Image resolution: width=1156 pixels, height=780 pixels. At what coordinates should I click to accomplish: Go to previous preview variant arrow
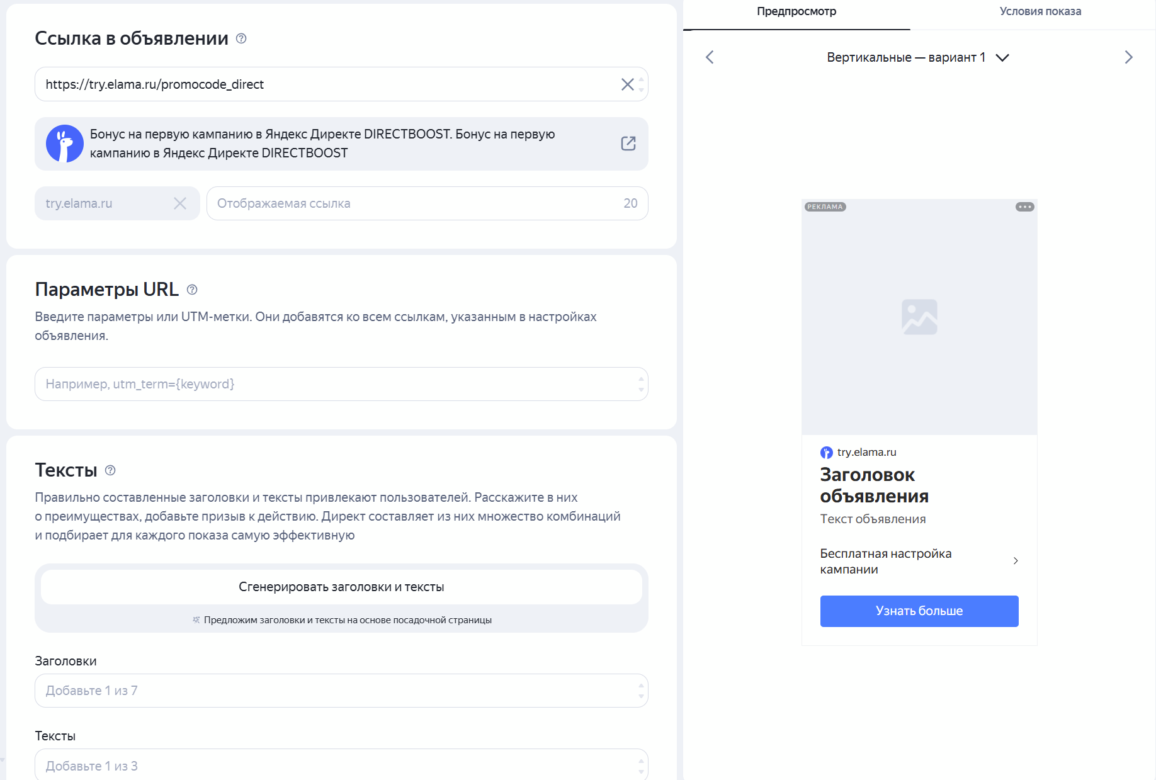pyautogui.click(x=710, y=57)
